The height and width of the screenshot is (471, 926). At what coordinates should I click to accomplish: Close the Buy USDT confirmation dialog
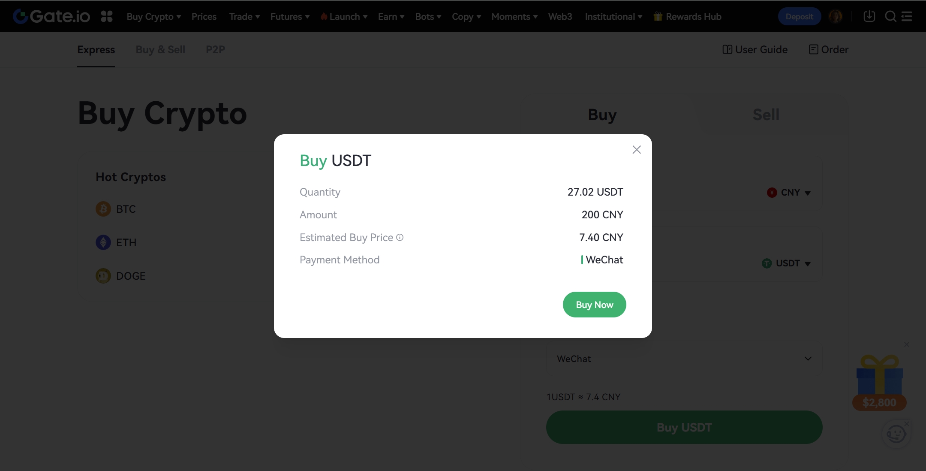coord(637,150)
